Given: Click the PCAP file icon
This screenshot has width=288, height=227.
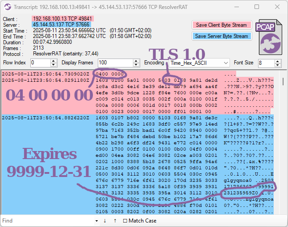Looking at the screenshot, I should coord(269,37).
